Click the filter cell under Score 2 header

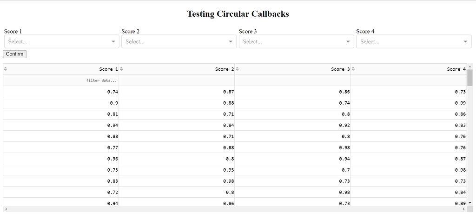177,80
